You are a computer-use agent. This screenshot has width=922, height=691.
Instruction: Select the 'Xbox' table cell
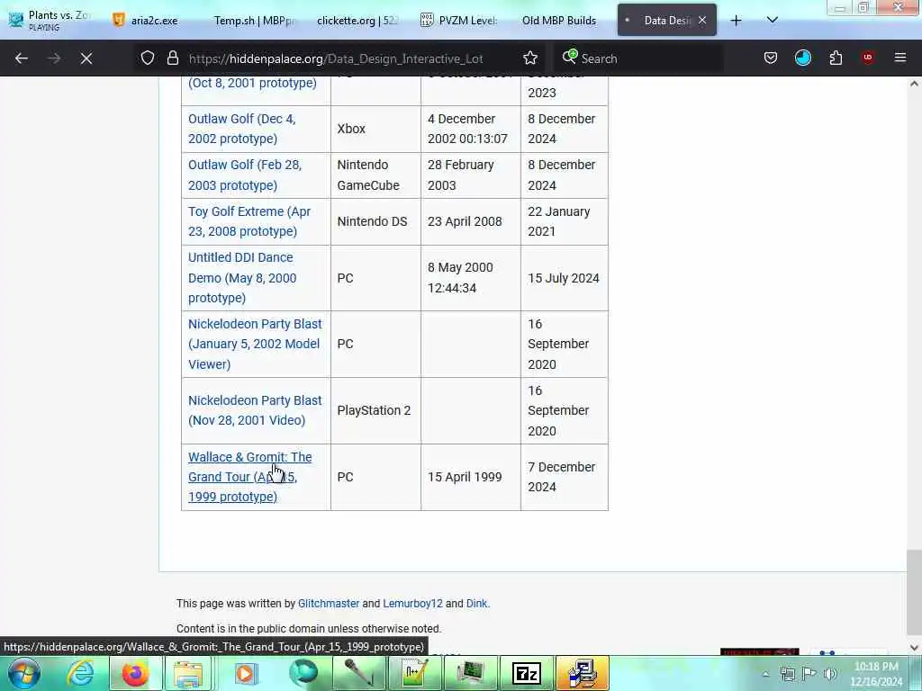pos(375,129)
